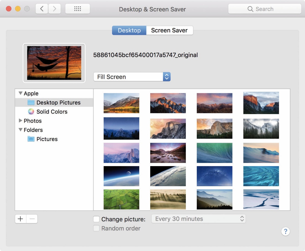Go forward with the right chevron button
This screenshot has width=305, height=251.
pyautogui.click(x=54, y=9)
